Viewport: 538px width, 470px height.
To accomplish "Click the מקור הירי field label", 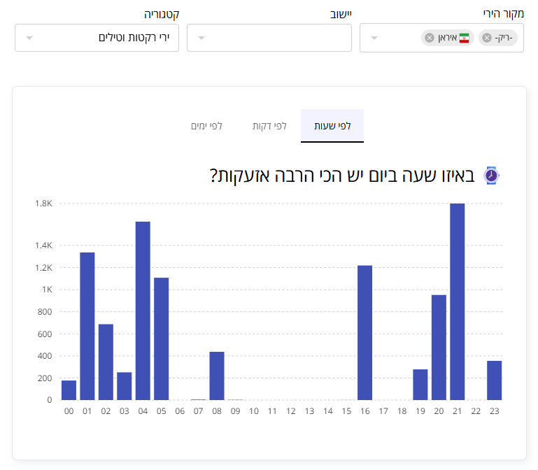I will (x=503, y=14).
